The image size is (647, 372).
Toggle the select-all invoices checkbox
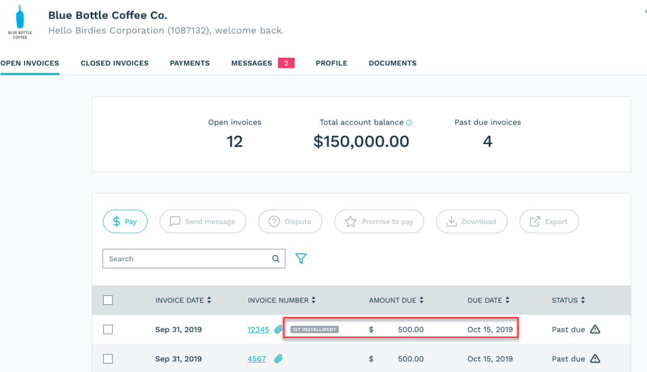108,300
